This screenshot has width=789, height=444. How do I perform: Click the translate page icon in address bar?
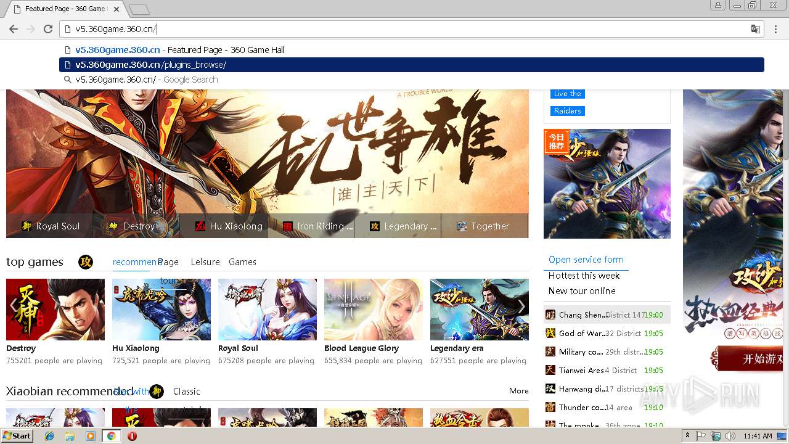point(755,29)
